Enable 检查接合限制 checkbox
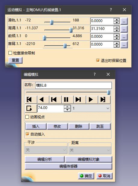The width and height of the screenshot is (138, 186). pos(10,53)
